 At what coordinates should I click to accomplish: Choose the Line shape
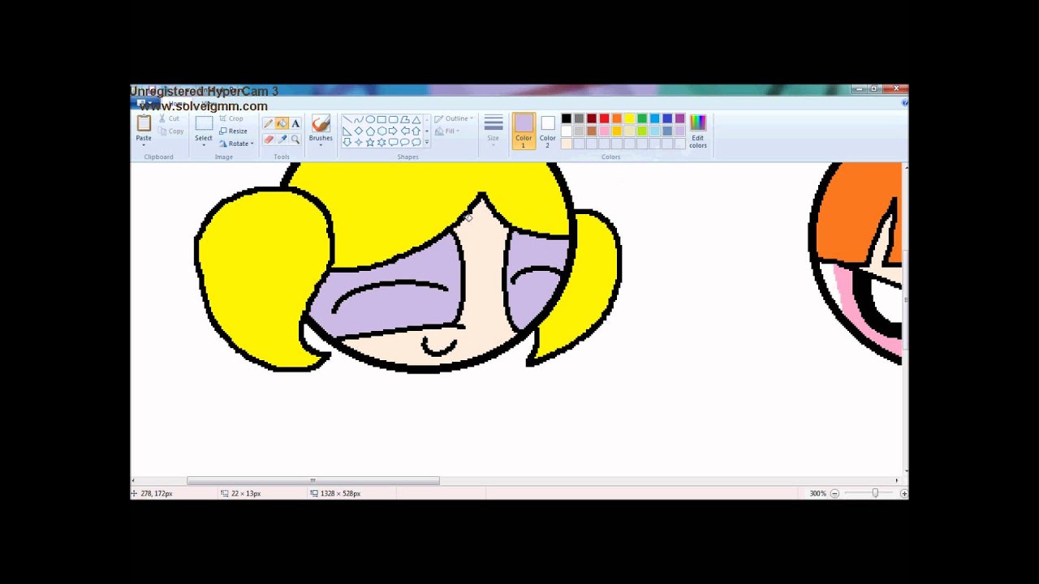(x=347, y=120)
